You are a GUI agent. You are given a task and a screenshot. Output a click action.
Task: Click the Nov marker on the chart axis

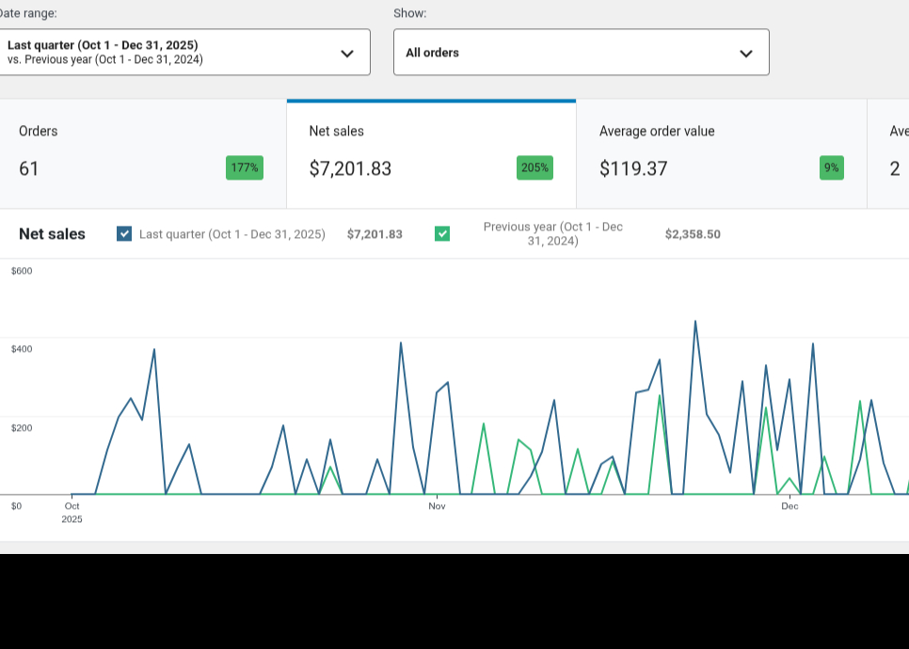[437, 506]
